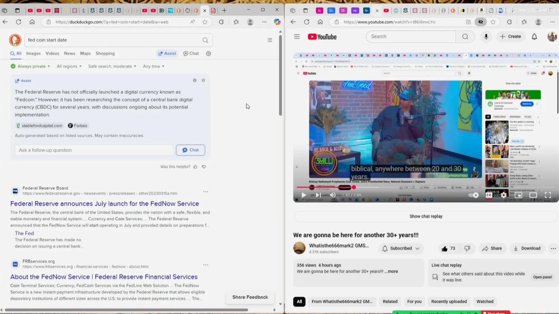Image resolution: width=559 pixels, height=314 pixels.
Task: Click the YouTube search magnifier button
Action: tap(465, 37)
